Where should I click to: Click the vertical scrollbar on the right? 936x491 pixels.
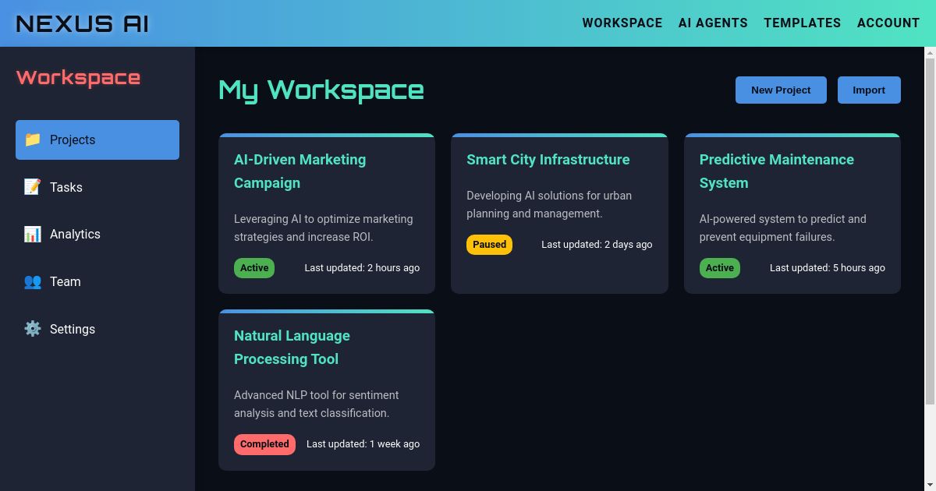[x=930, y=234]
